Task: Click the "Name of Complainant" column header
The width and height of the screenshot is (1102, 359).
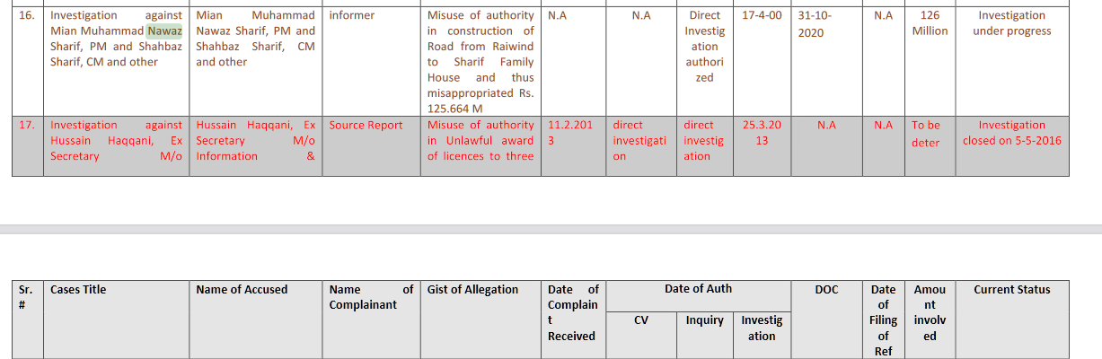Action: click(371, 319)
